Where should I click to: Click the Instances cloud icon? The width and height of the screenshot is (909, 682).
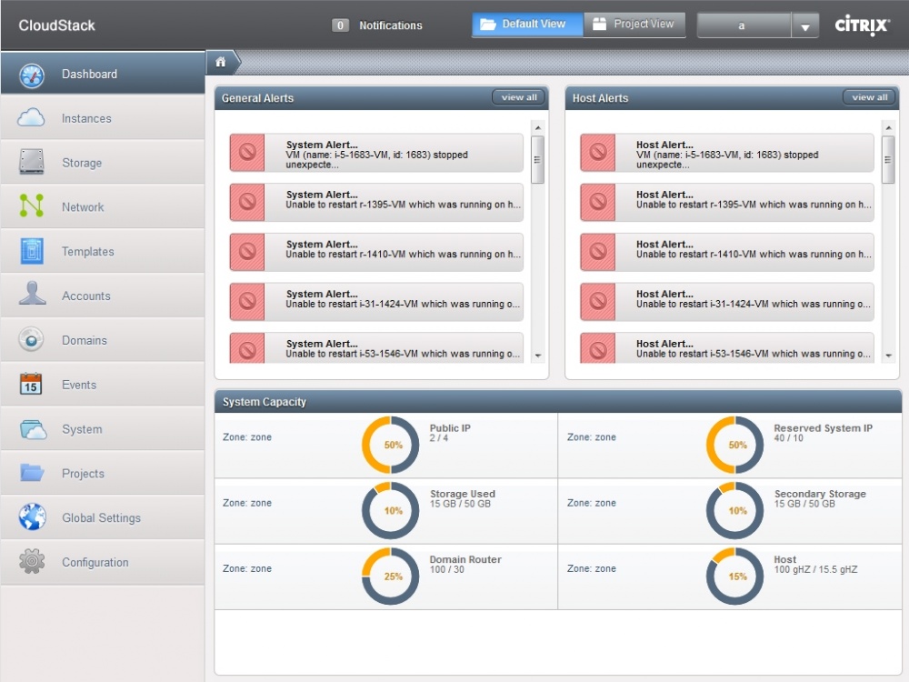coord(31,117)
